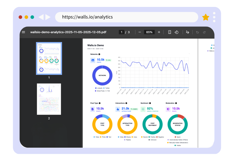
Task: Undo the last annotation
Action: pos(197,32)
